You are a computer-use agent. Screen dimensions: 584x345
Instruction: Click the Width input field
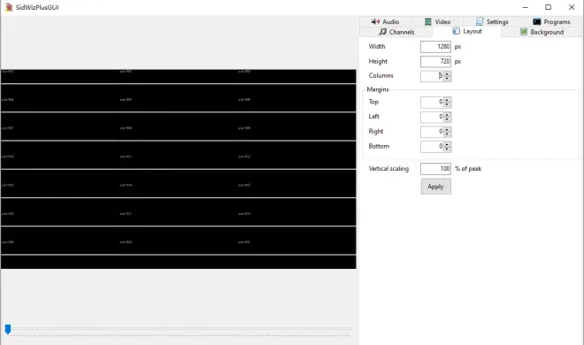pos(435,47)
